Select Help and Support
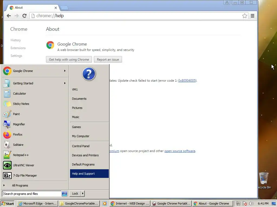The height and width of the screenshot is (207, 277). 89,174
